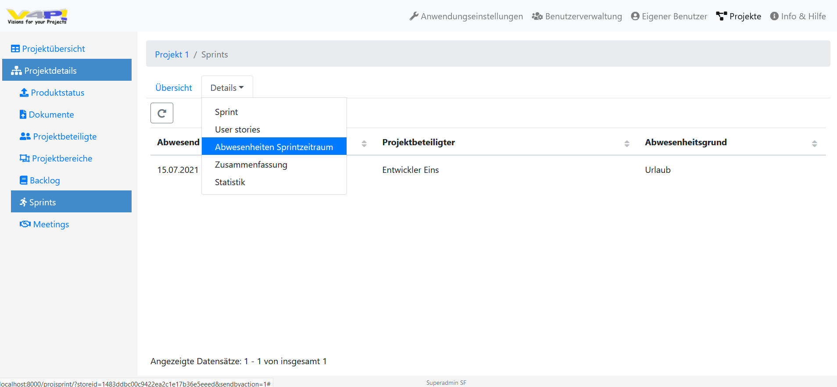Click the 15.07.2021 date cell
The image size is (837, 387).
(178, 170)
